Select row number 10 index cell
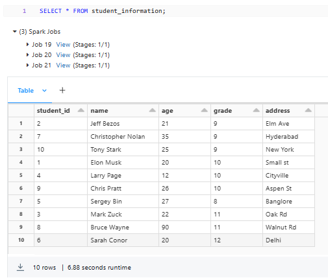This screenshot has width=328, height=280. coord(21,240)
